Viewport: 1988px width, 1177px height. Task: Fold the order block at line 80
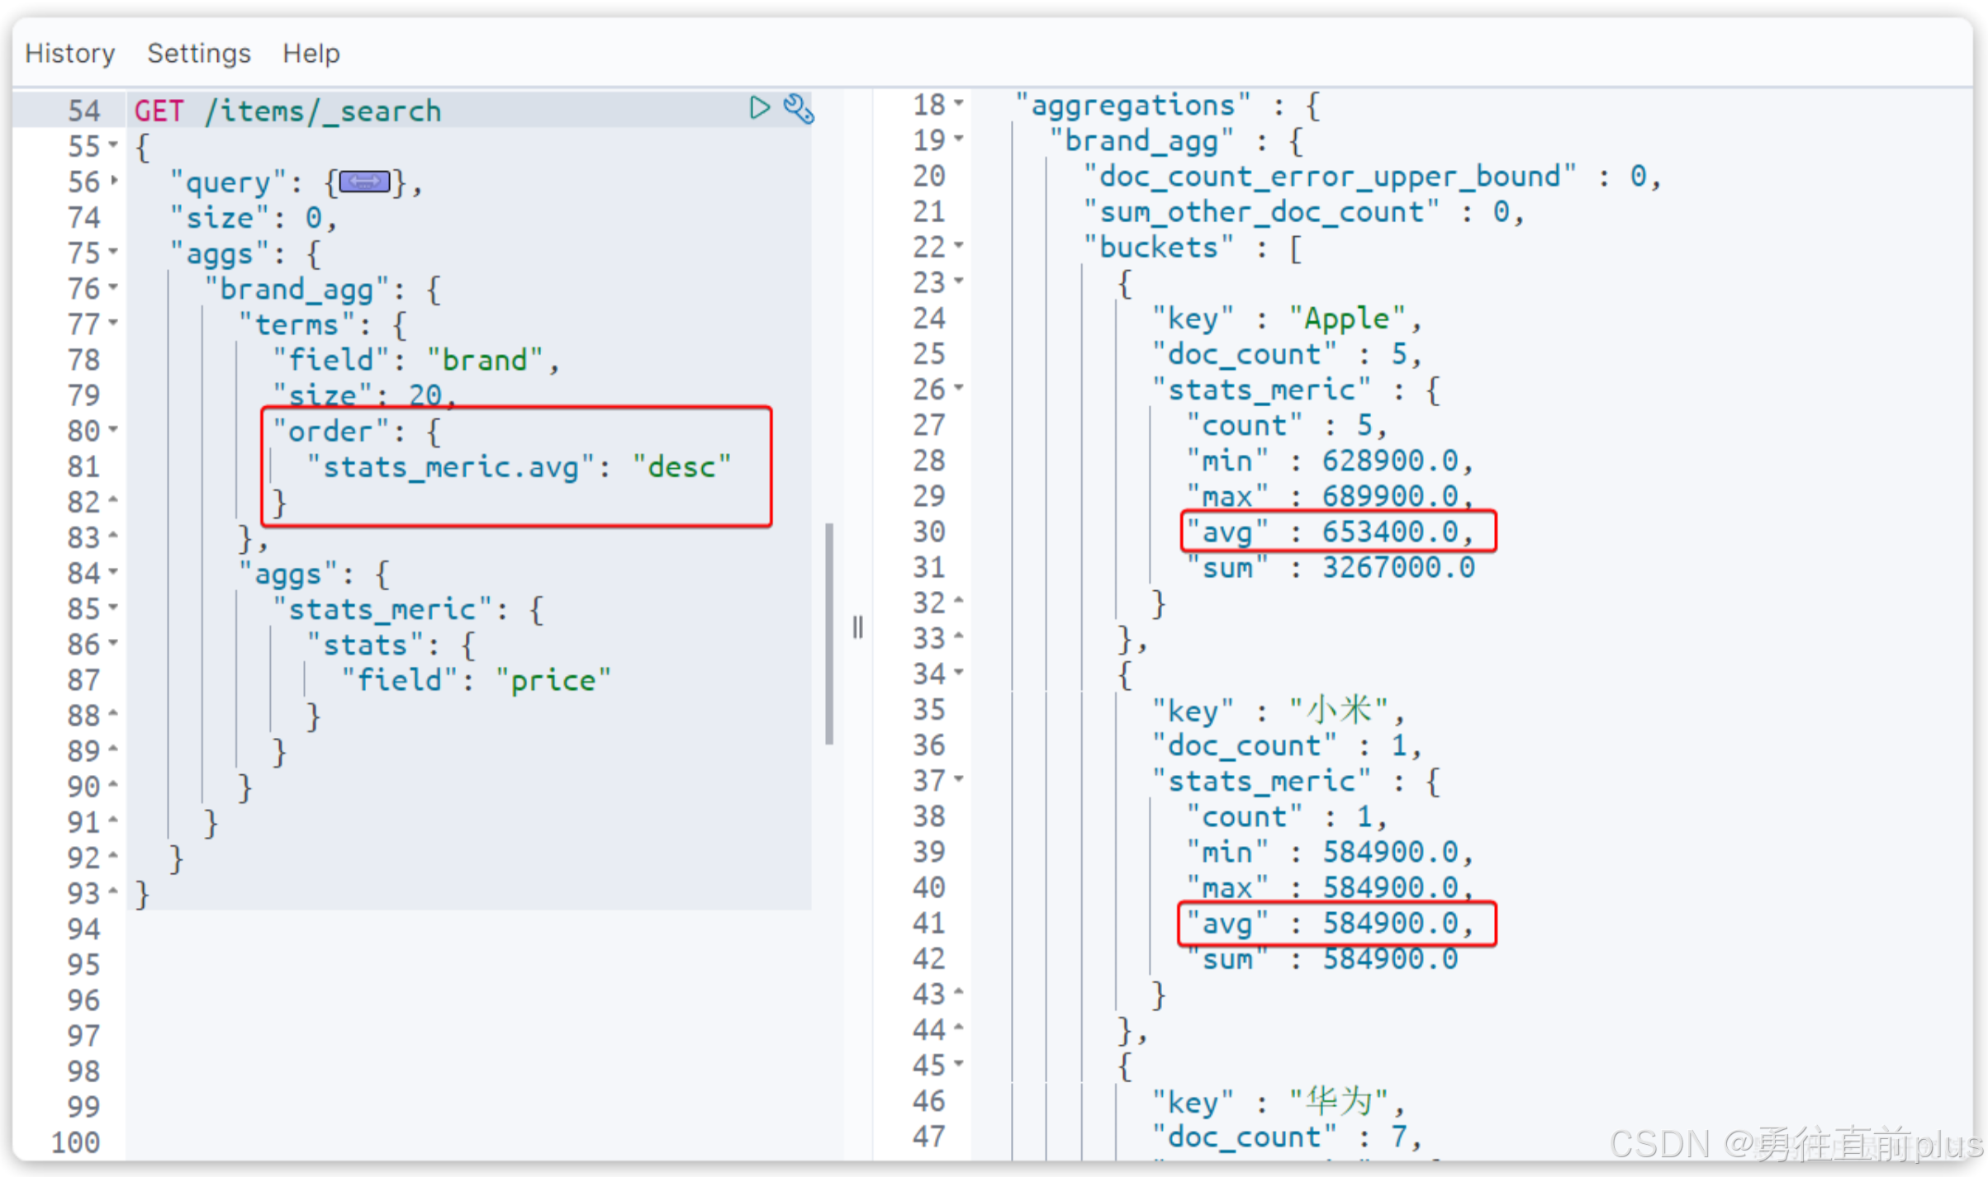tap(114, 429)
